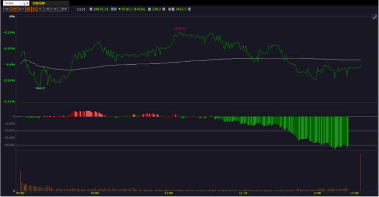Click the single-character button right of % toggle
This screenshot has width=379, height=197.
tap(40, 9)
